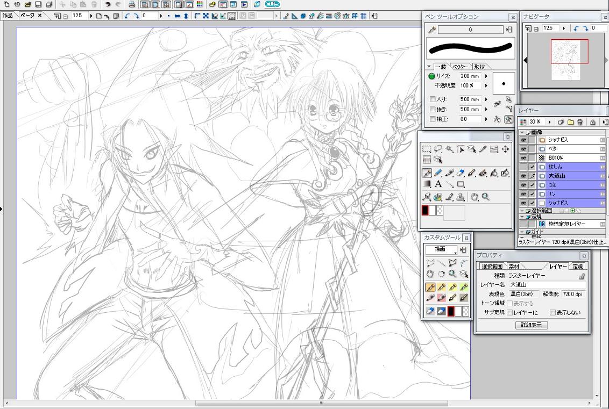The image size is (609, 409).
Task: Create a new layer from the layer panel
Action: pos(561,122)
